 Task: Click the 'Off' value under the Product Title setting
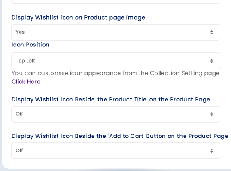(19, 114)
